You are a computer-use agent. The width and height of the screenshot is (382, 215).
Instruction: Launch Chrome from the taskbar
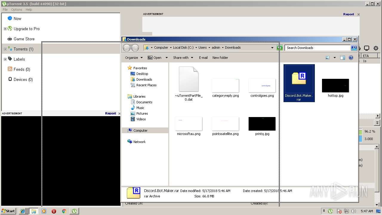[x=64, y=211]
